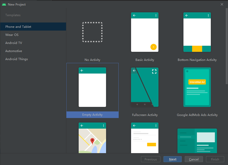Screen dimensions: 228x165
Task: Choose the Basic Activity template thumbnail
Action: click(x=145, y=32)
